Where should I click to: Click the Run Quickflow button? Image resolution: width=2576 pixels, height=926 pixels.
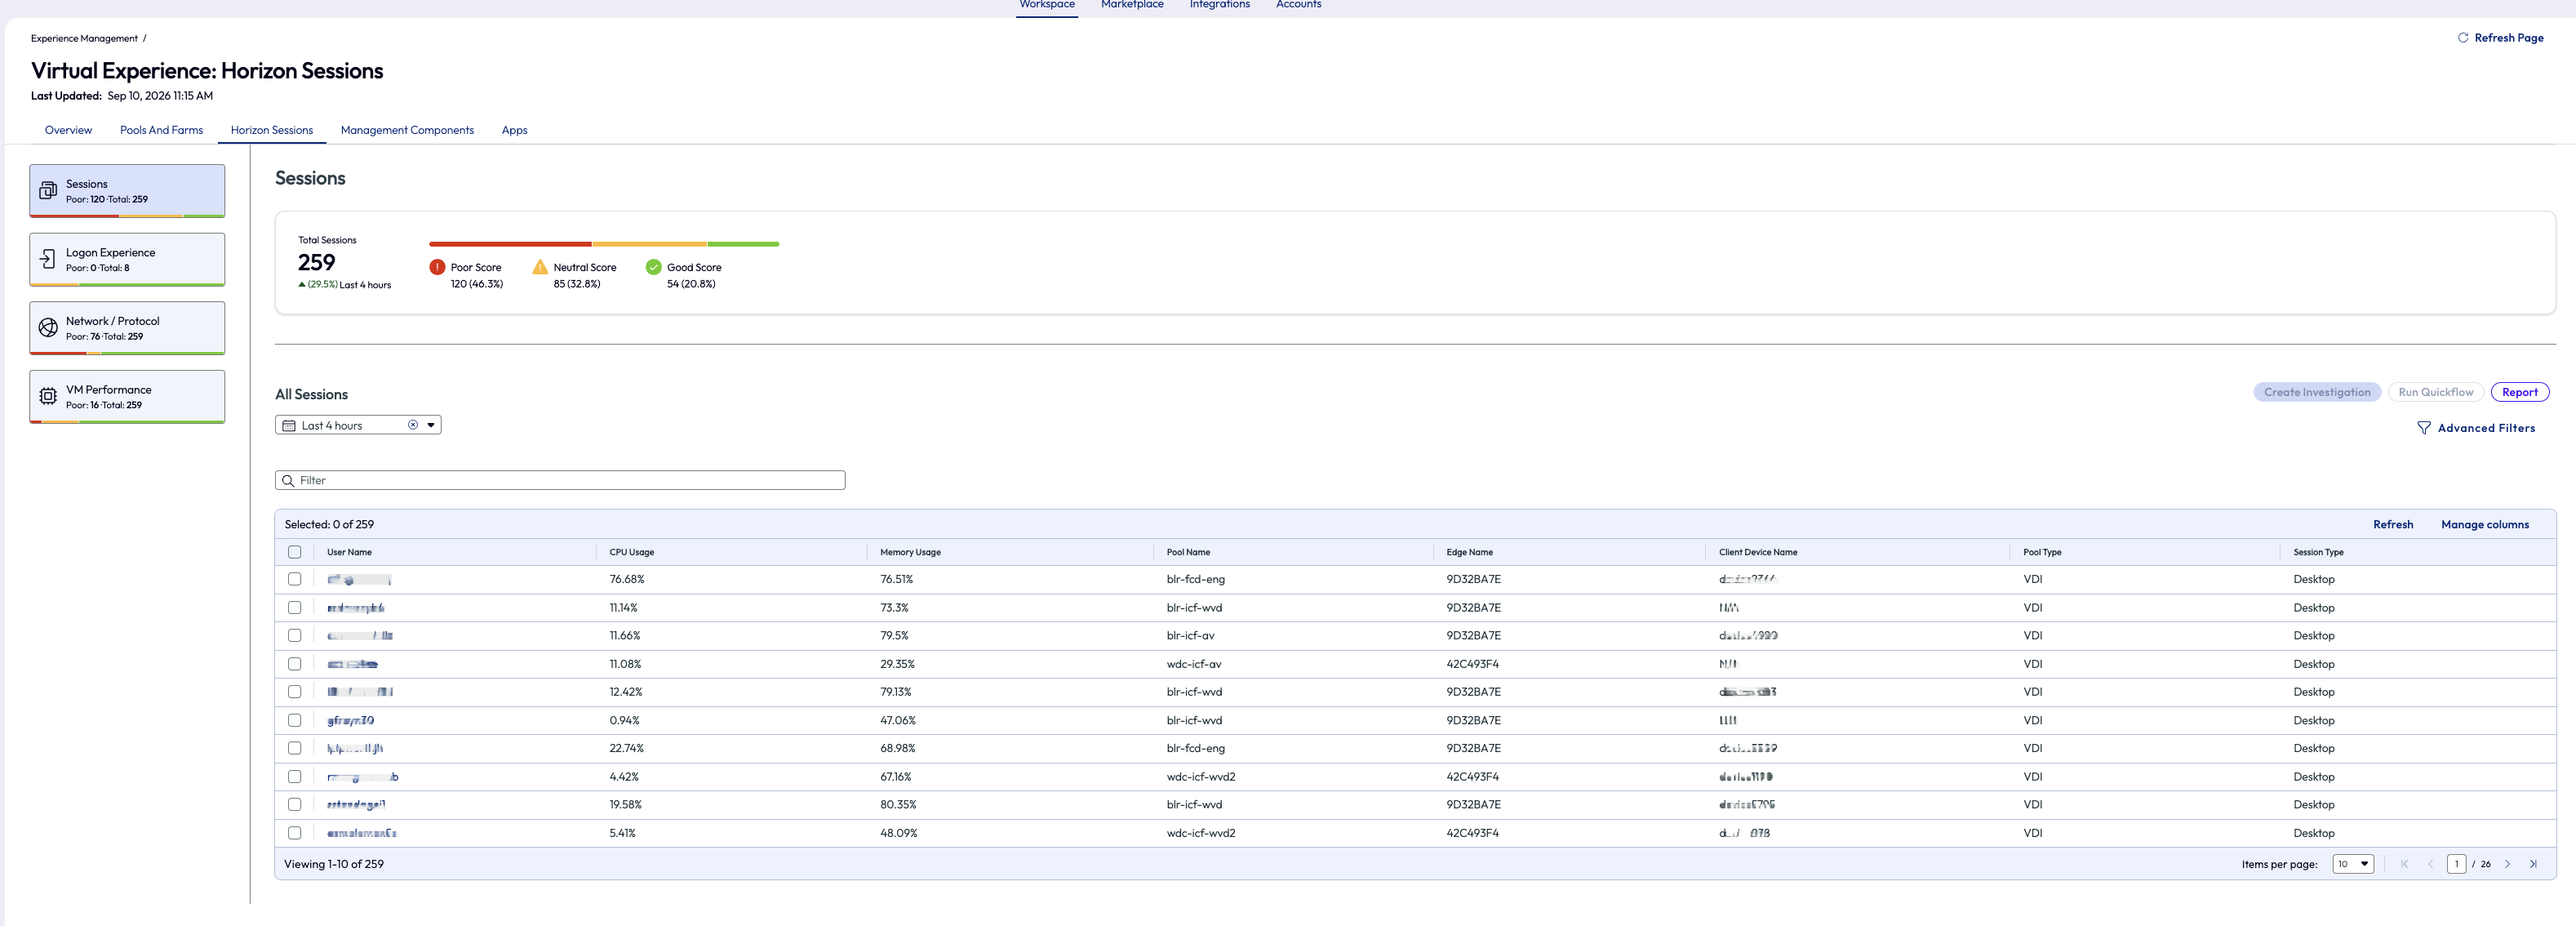(2435, 392)
